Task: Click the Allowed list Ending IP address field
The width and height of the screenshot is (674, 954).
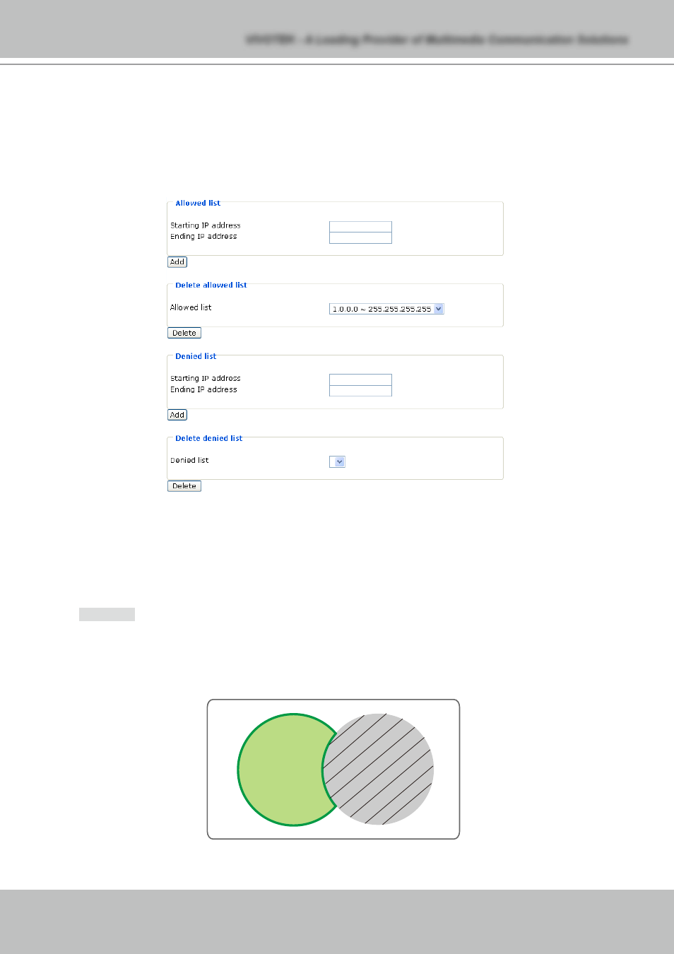Action: [x=360, y=238]
